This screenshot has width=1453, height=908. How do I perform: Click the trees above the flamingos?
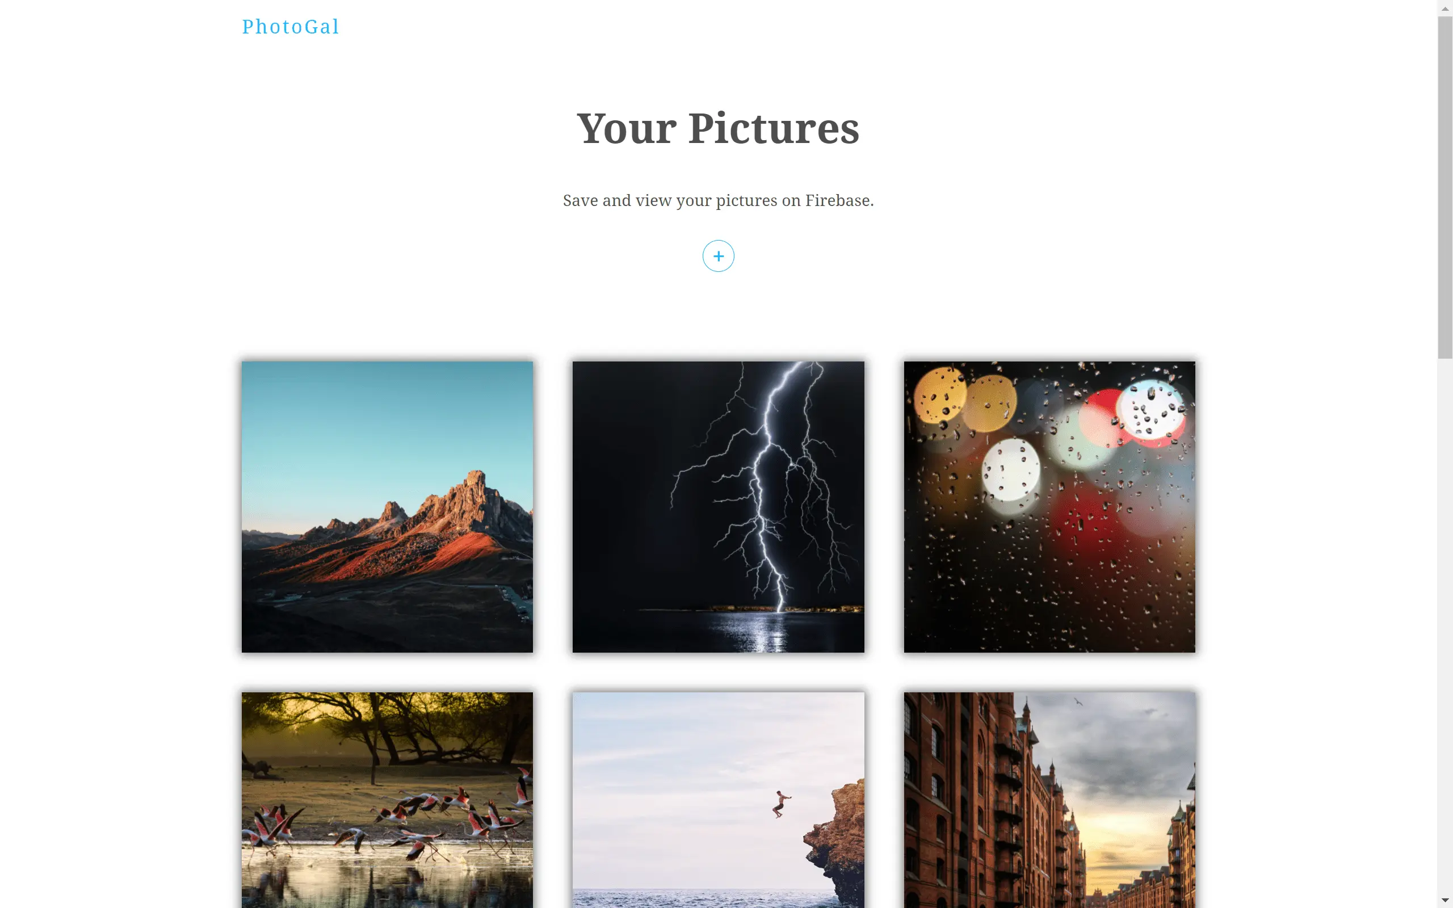(387, 726)
